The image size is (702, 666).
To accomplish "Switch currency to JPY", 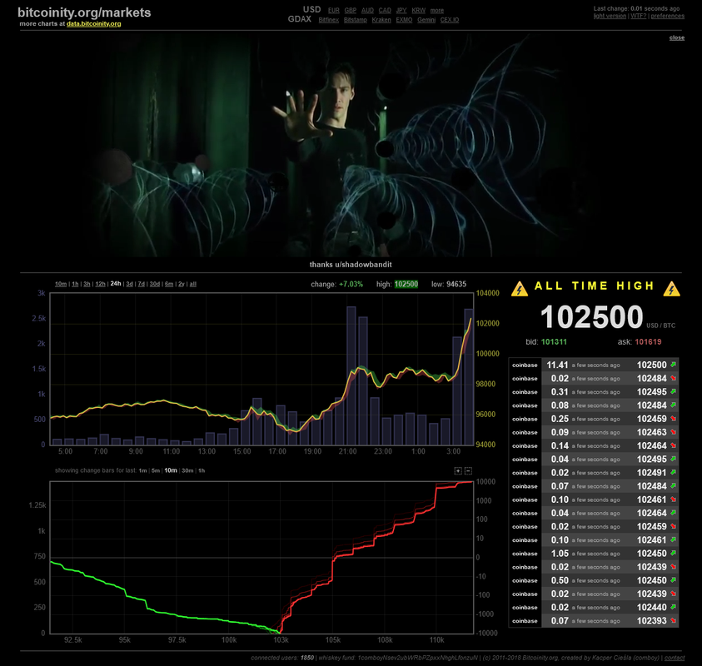I will pos(401,10).
